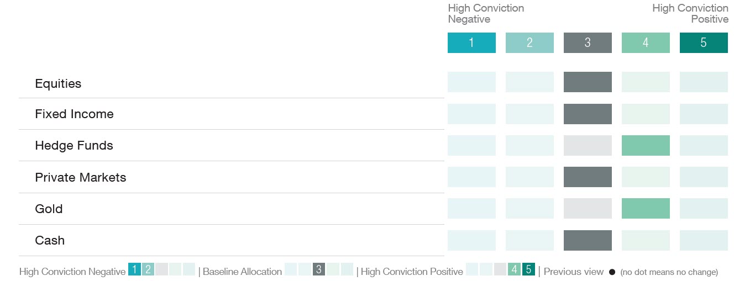Click the green header box numbered 4
The height and width of the screenshot is (281, 734).
646,43
